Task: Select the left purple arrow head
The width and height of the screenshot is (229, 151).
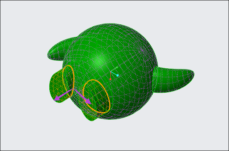Action: pos(57,98)
